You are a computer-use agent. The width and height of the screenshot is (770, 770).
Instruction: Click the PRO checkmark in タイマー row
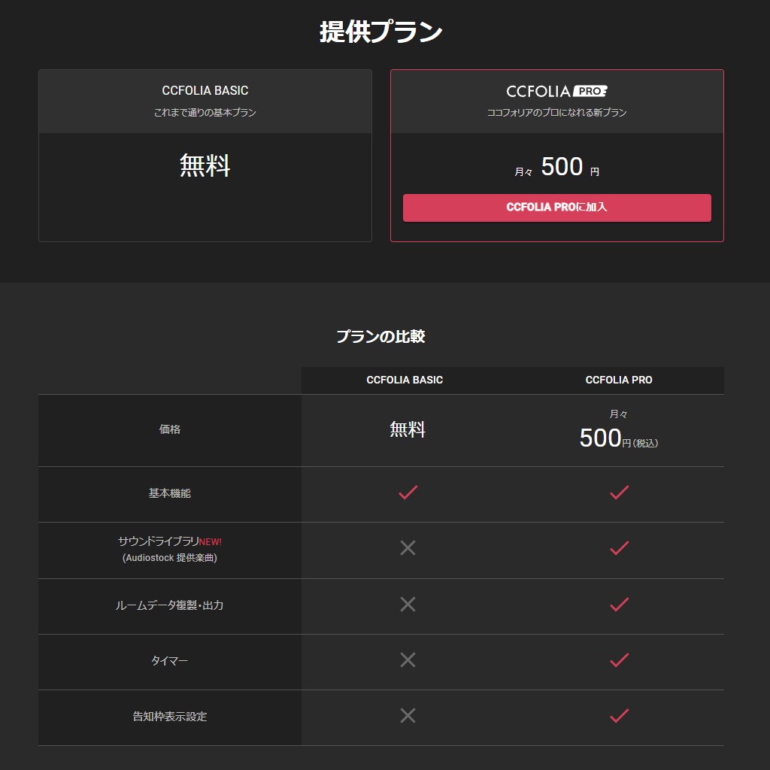click(619, 660)
